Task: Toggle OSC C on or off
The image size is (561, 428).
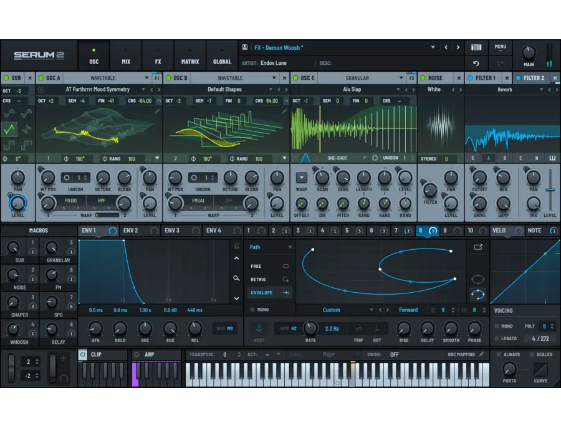Action: (295, 78)
